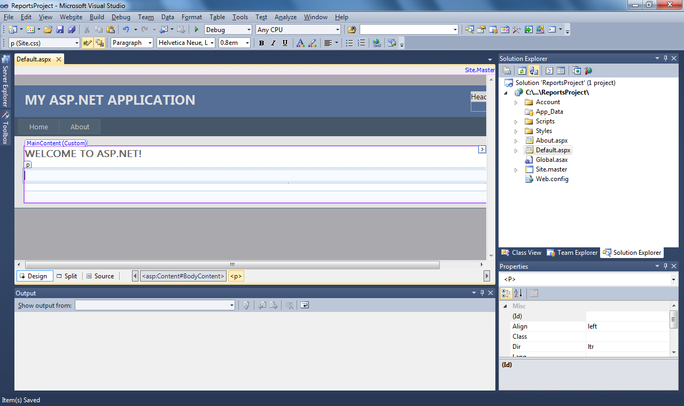Select About.aspx in Solution Explorer
Image resolution: width=684 pixels, height=406 pixels.
click(x=551, y=140)
